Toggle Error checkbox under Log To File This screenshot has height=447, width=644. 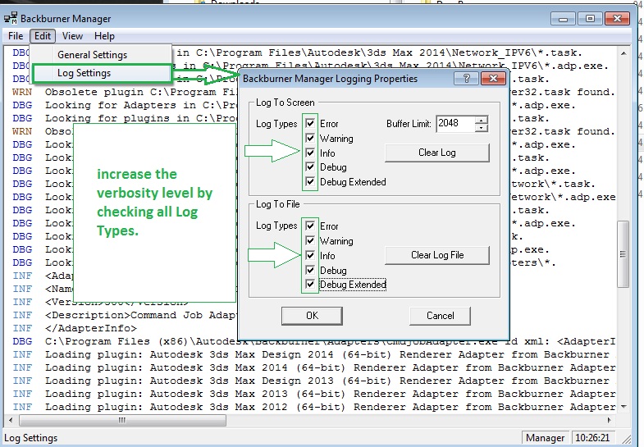310,226
